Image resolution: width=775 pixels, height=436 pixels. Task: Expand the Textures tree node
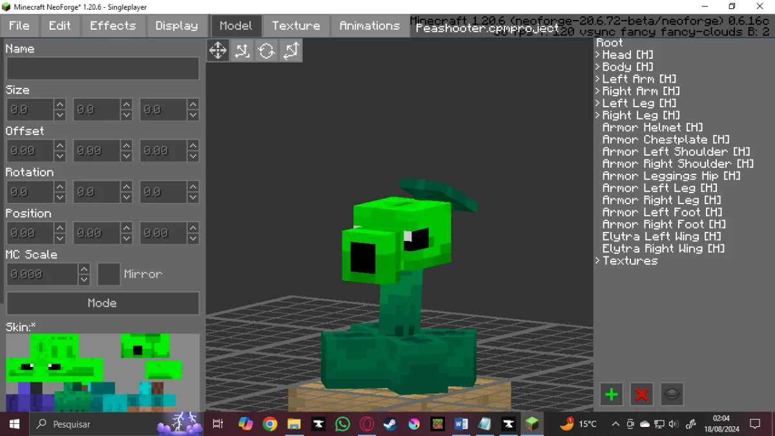tap(598, 261)
